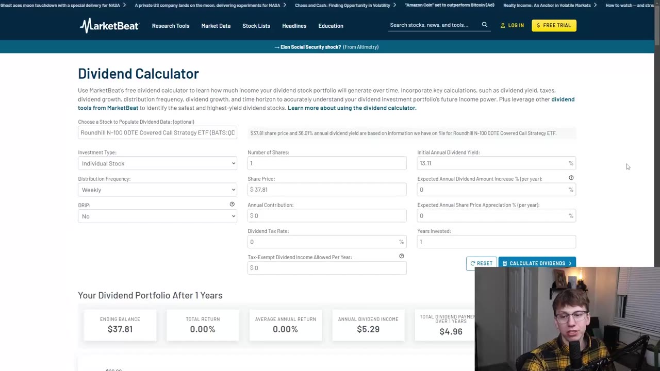Click the Years Invested field
This screenshot has width=660, height=371.
click(496, 242)
